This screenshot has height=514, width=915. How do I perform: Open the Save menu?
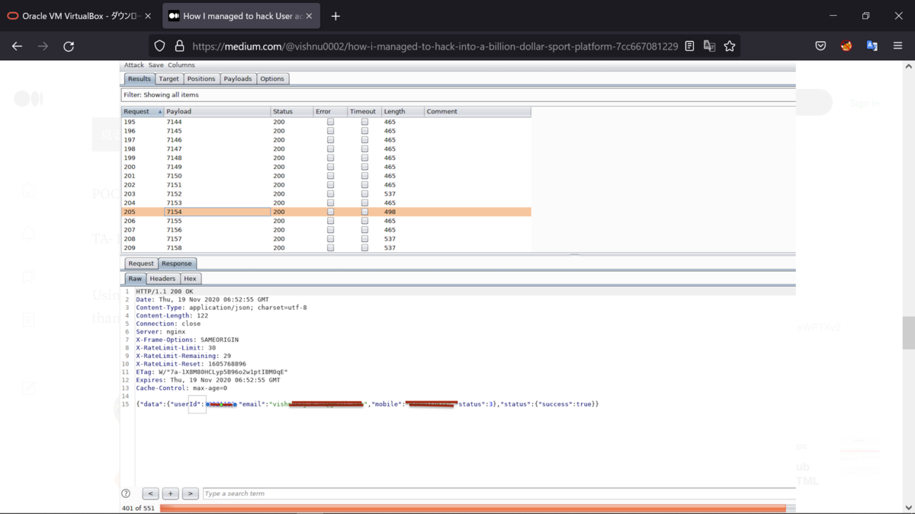(156, 65)
